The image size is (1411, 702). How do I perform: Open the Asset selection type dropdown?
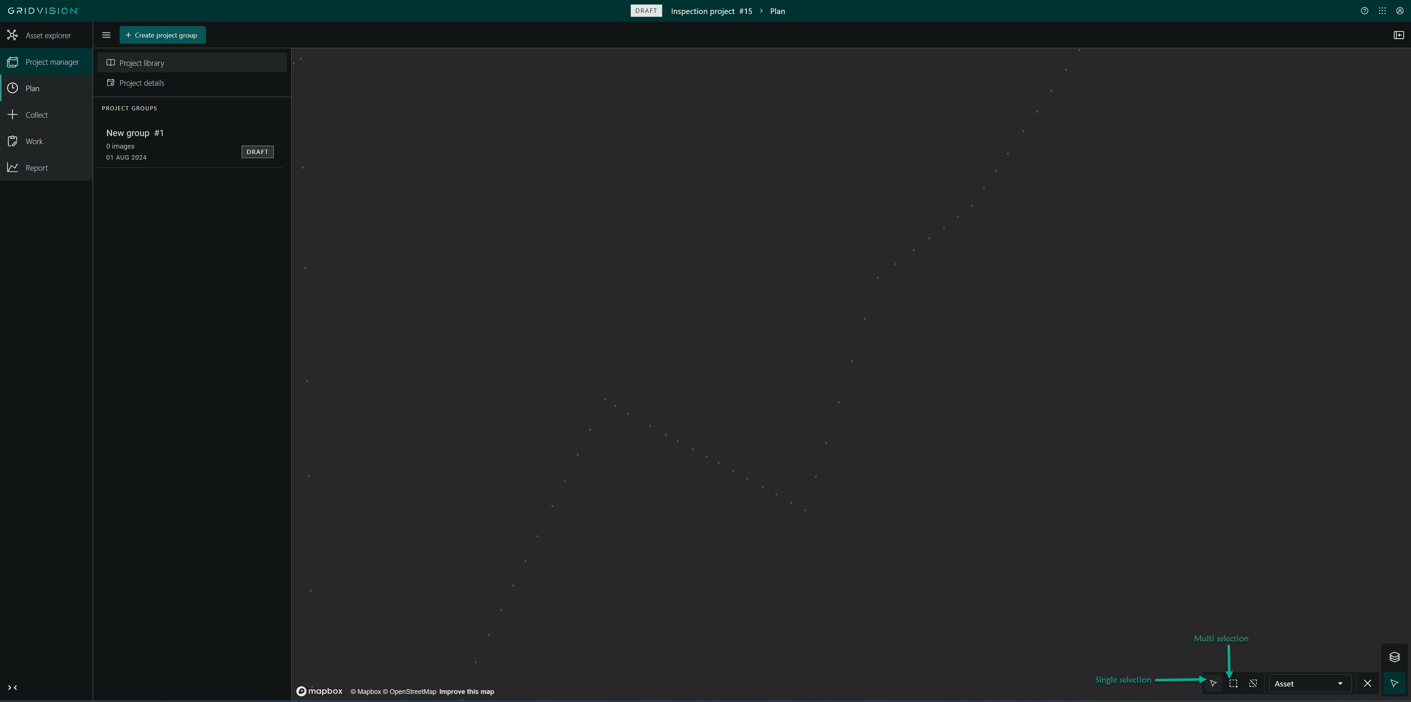tap(1309, 683)
